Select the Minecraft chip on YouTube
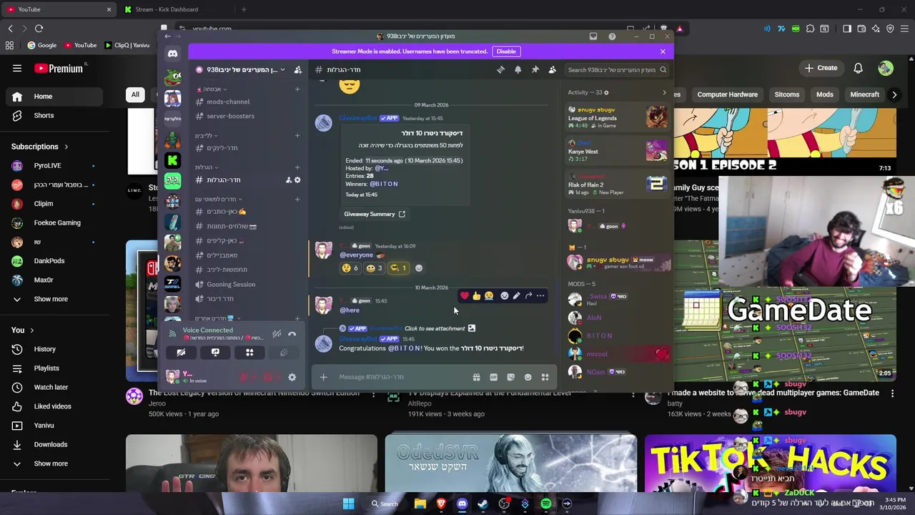The image size is (915, 515). pyautogui.click(x=864, y=94)
